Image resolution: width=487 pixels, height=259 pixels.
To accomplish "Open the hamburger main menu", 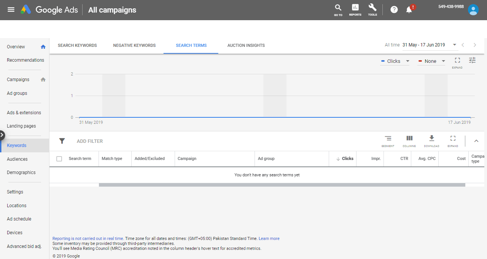I will (x=11, y=10).
